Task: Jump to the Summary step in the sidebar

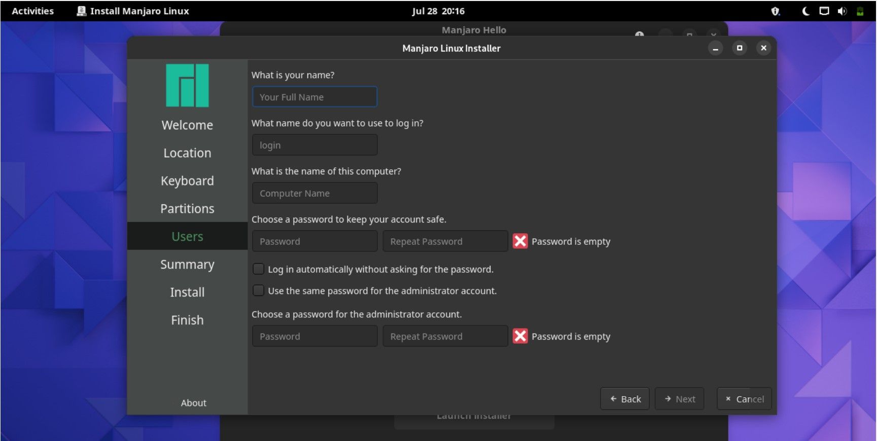Action: (x=187, y=265)
